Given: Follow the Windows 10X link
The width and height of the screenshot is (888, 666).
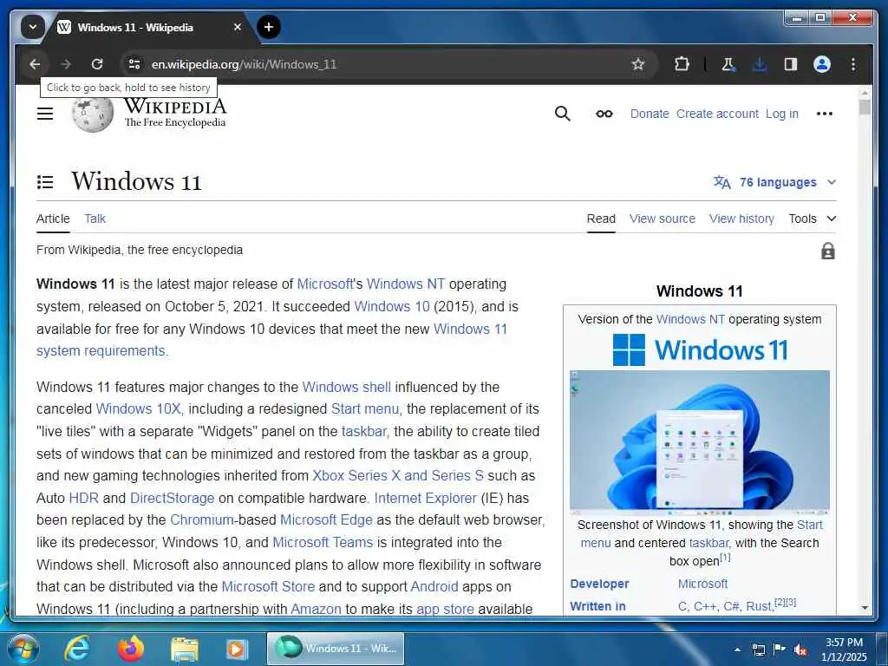Looking at the screenshot, I should point(138,409).
